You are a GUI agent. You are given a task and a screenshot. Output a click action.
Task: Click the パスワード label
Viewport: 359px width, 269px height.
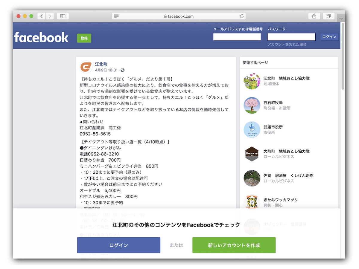276,29
